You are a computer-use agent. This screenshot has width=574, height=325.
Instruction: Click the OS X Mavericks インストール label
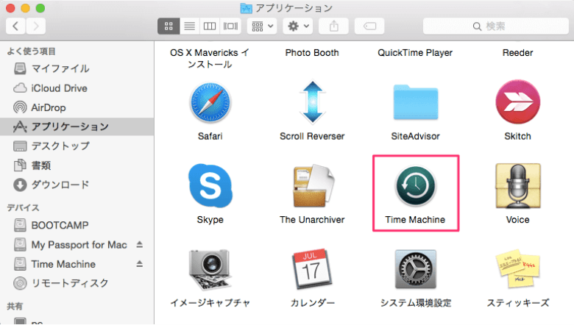(210, 59)
